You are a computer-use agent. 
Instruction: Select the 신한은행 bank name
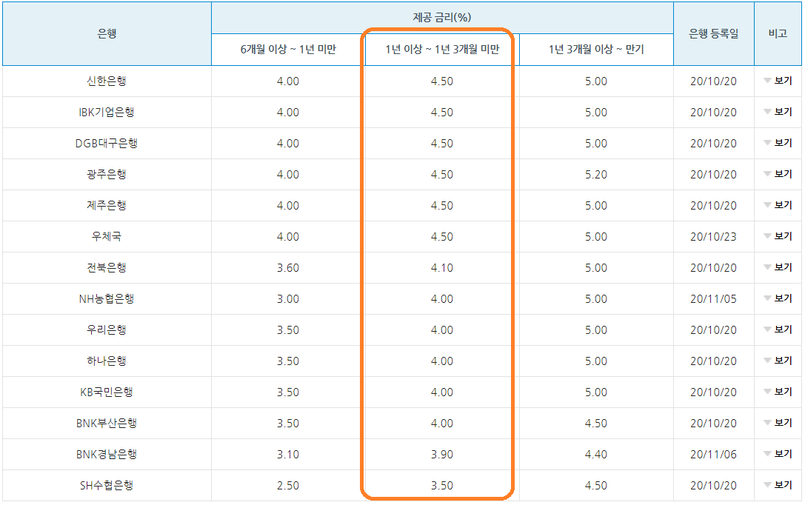[107, 81]
